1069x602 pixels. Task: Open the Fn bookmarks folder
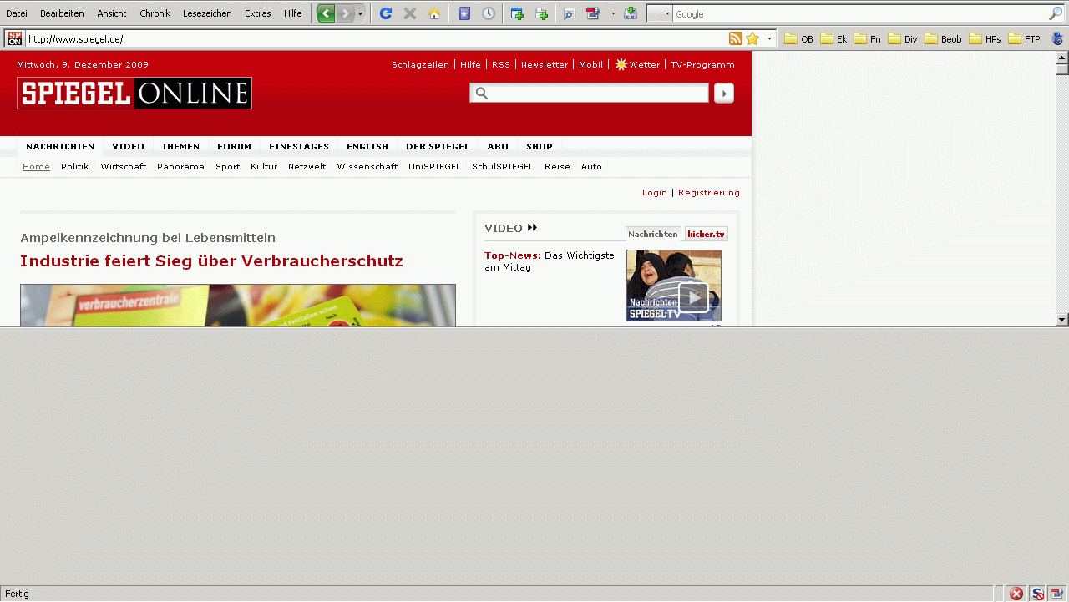click(x=867, y=39)
